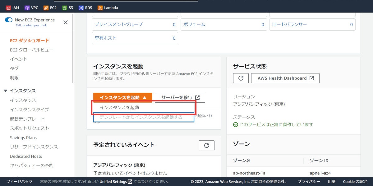This screenshot has height=186, width=373.
Task: Select インスタンスを起動 from the dropdown menu
Action: [x=144, y=108]
